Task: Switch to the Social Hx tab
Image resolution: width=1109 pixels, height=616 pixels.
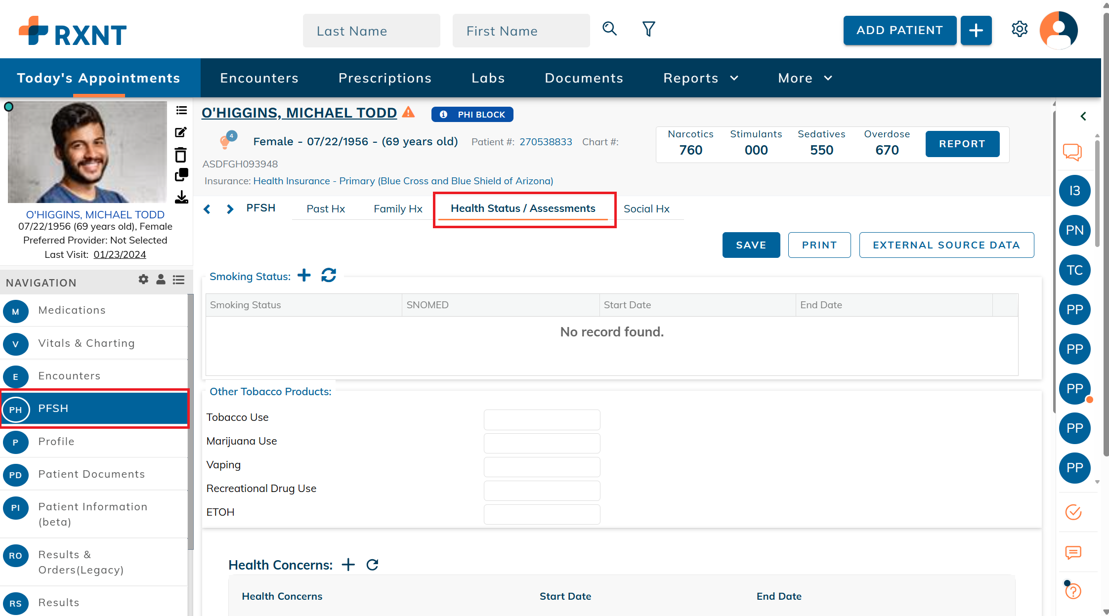Action: click(x=646, y=209)
